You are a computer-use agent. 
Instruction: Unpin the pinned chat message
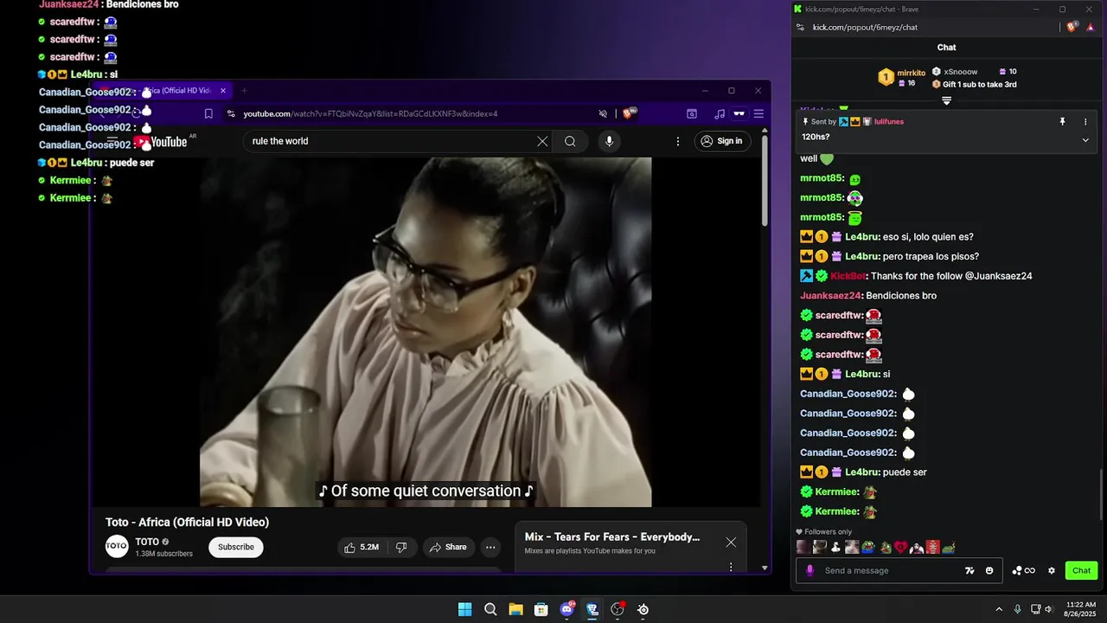1063,122
